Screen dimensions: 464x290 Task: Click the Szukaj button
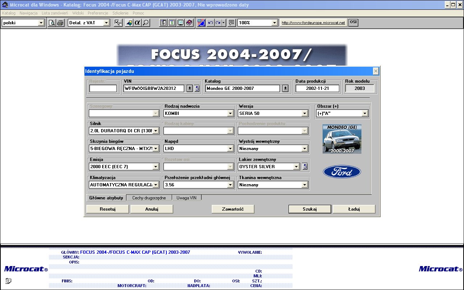[310, 209]
